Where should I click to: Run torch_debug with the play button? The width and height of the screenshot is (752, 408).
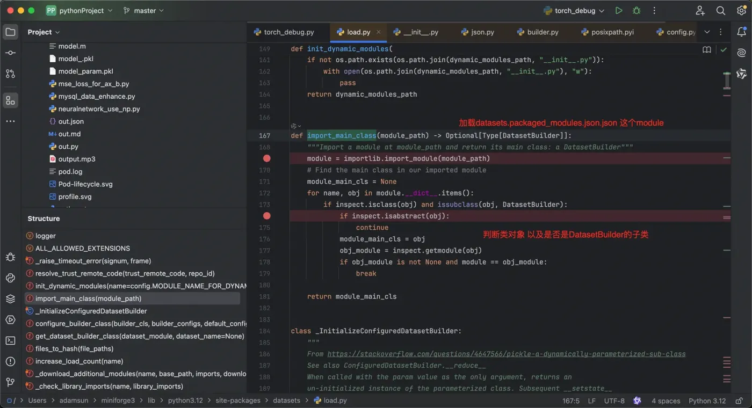619,11
